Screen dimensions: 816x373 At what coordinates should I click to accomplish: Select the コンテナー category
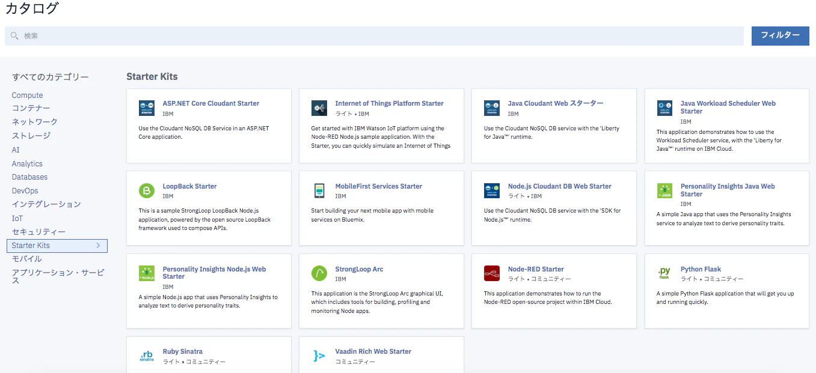[x=31, y=109]
